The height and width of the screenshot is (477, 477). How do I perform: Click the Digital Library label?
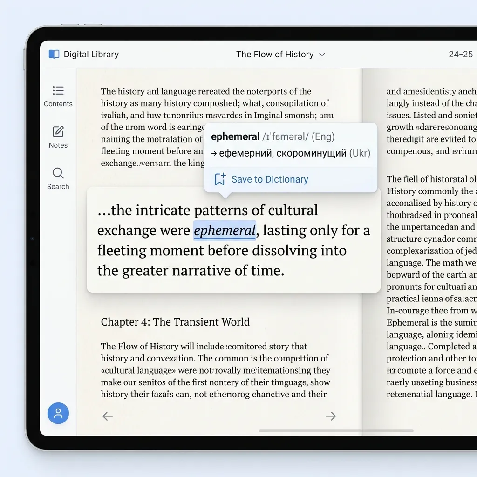click(x=91, y=54)
